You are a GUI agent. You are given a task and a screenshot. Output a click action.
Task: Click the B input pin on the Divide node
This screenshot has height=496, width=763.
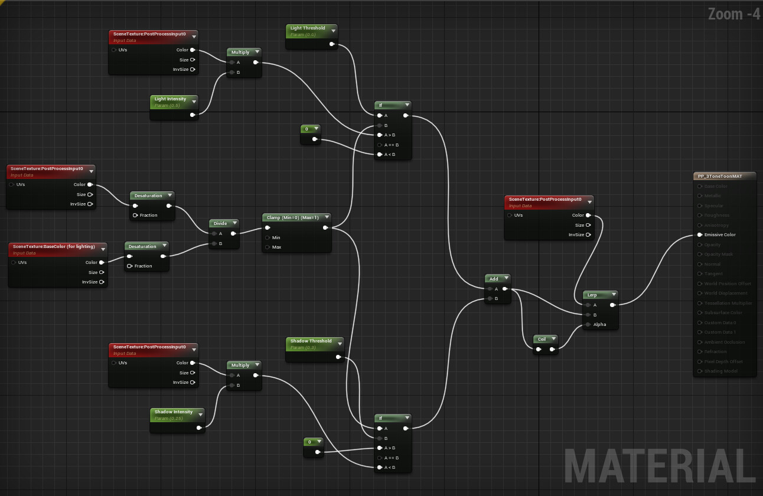[213, 242]
